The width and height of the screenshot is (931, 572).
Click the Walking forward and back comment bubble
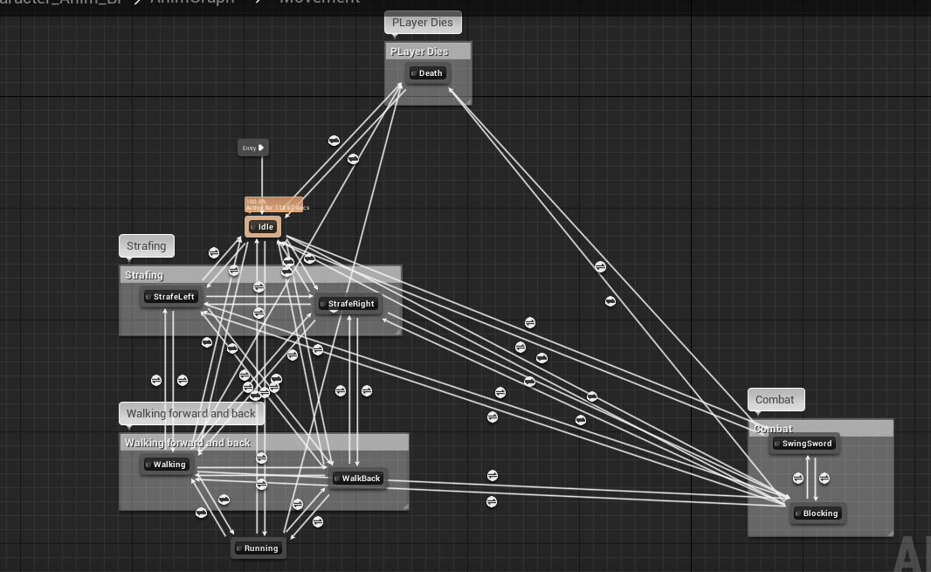pyautogui.click(x=191, y=414)
